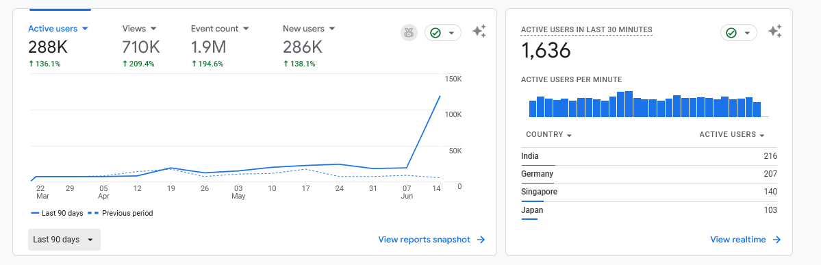Click the 710K views value

pyautogui.click(x=141, y=48)
